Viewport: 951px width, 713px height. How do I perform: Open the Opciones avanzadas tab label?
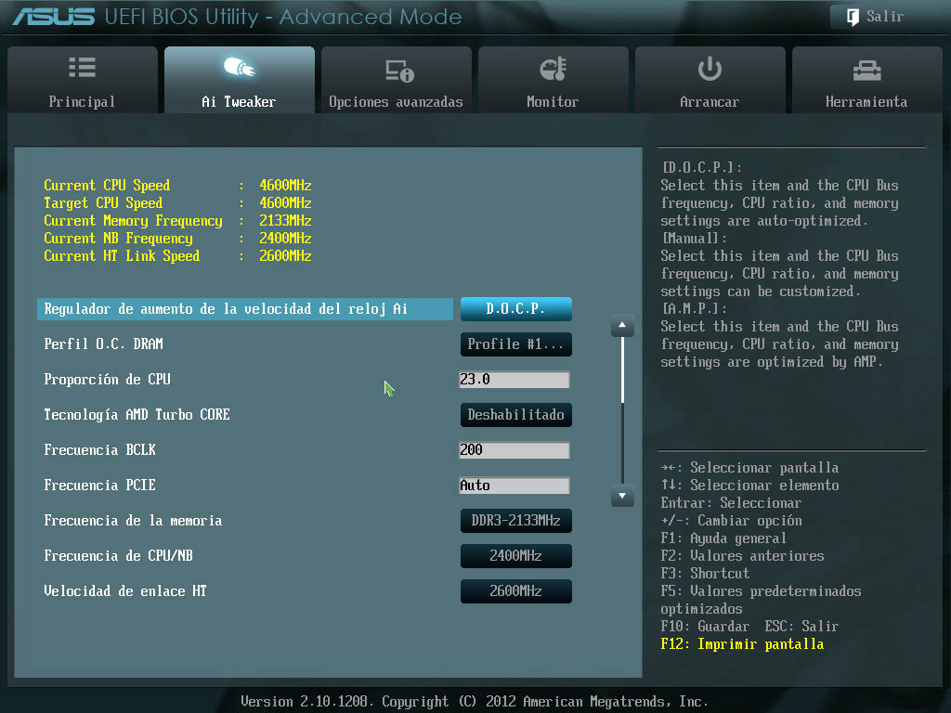point(396,102)
